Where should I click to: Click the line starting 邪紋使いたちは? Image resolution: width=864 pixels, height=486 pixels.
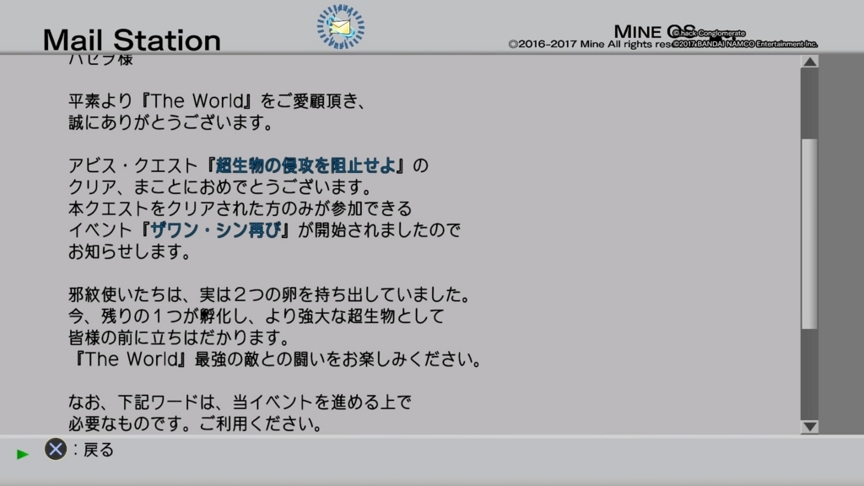269,294
